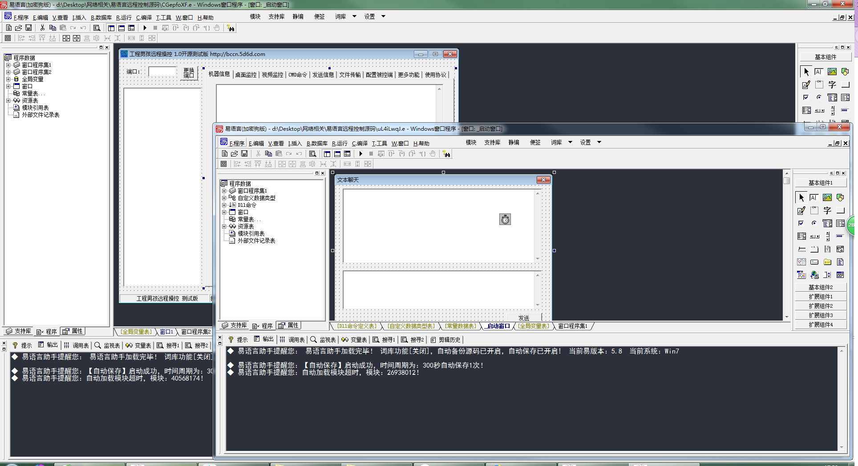Click the Find (magnifier page) icon in front window toolbar
Viewport: 858px width, 466px height.
(x=312, y=154)
